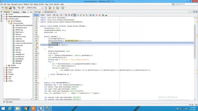Click the editor Find Selection magnifier icon
Screen dimensions: 198x111
click(x=66, y=15)
